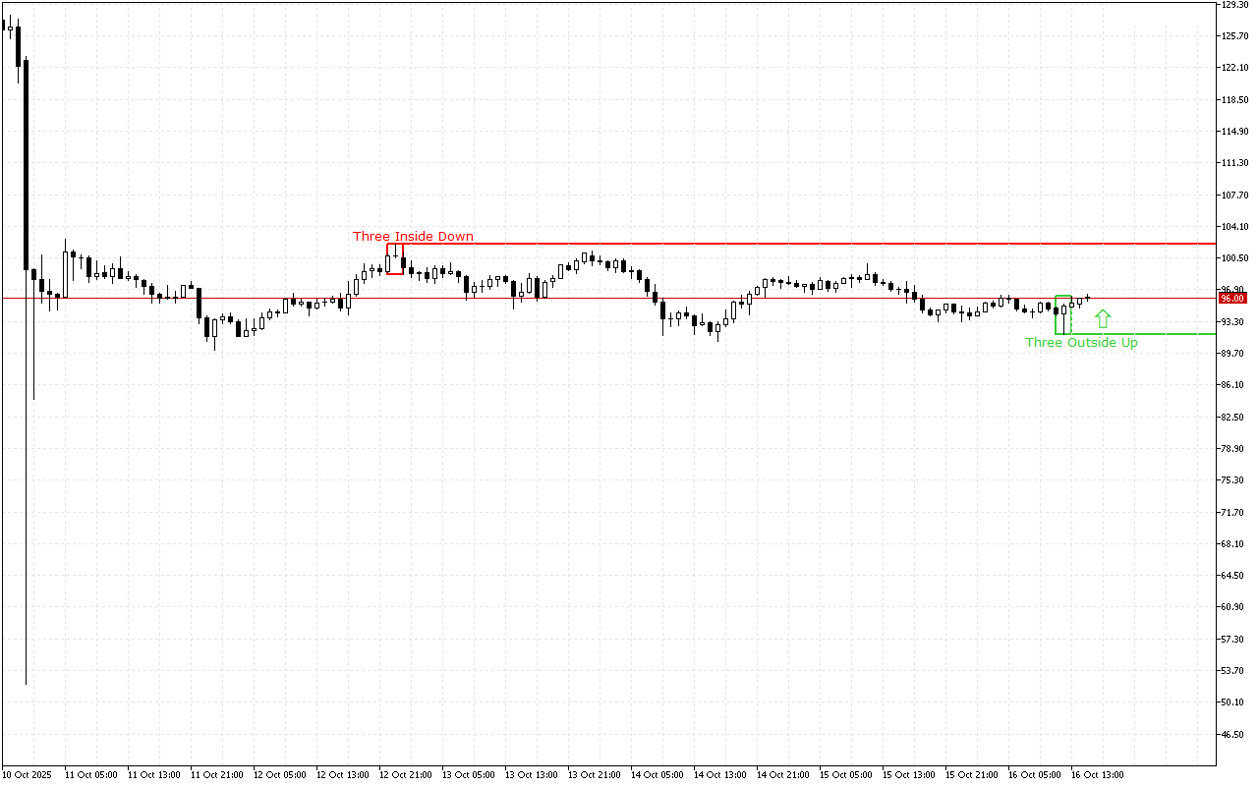
Task: Click the 82.50 price axis label
Action: click(x=1233, y=418)
